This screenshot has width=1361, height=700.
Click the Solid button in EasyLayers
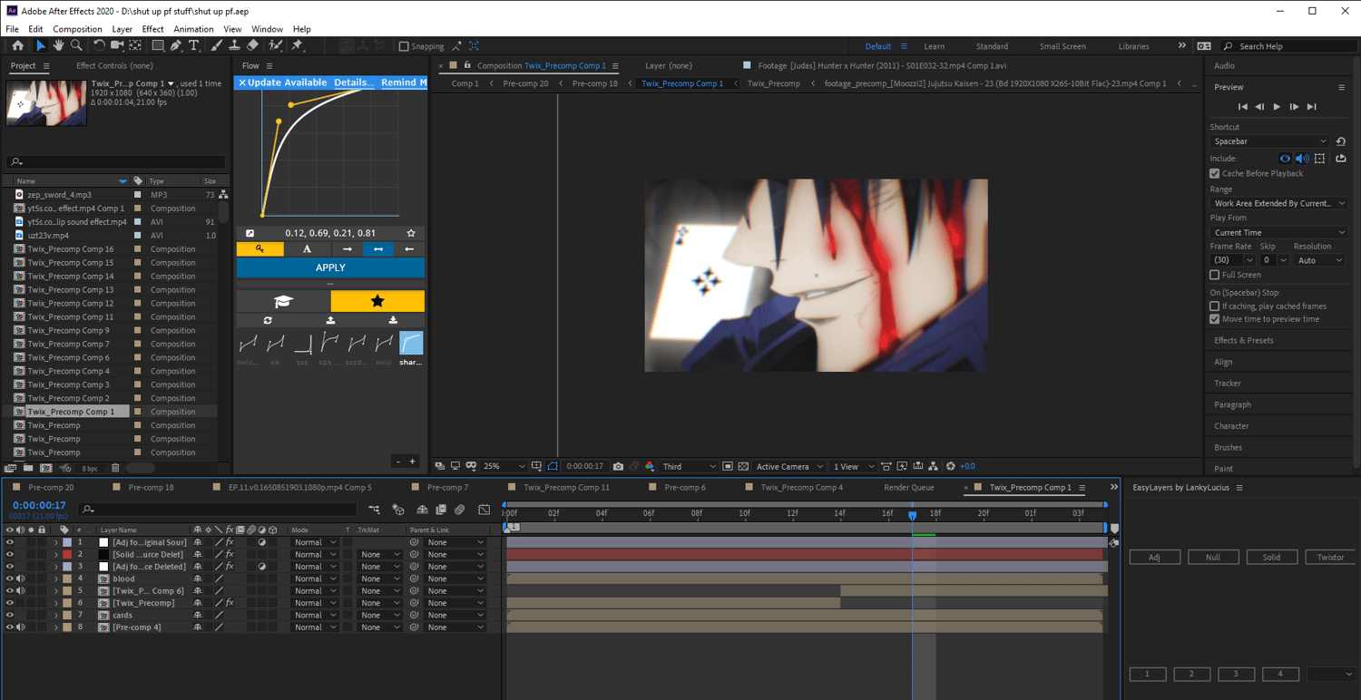1271,557
